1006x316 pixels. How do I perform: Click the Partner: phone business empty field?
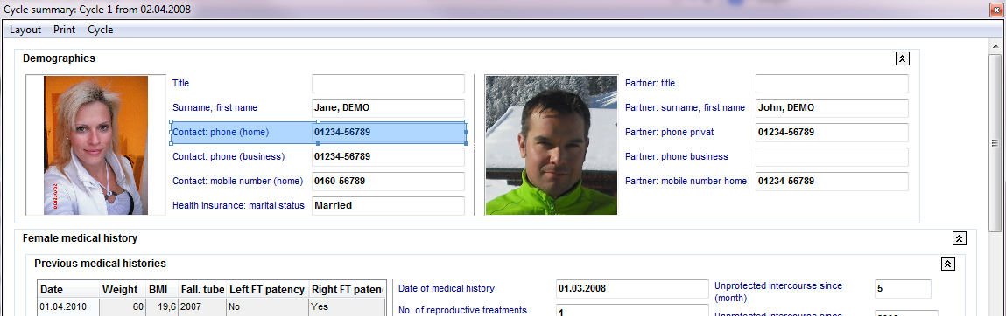point(832,157)
